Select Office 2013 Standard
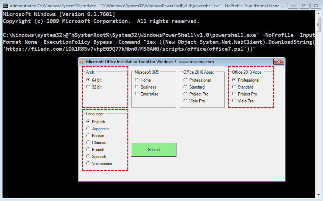 pyautogui.click(x=242, y=87)
